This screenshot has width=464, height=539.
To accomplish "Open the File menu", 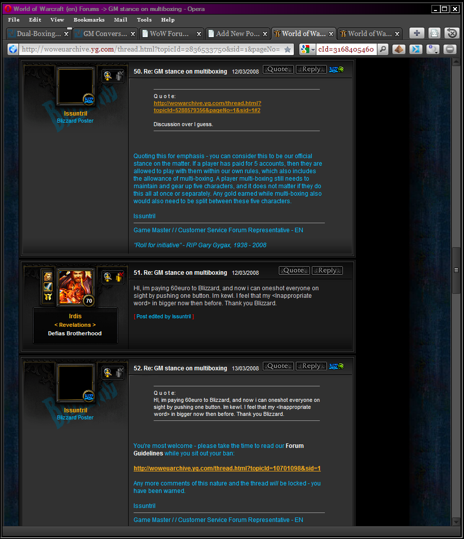I will (x=14, y=20).
